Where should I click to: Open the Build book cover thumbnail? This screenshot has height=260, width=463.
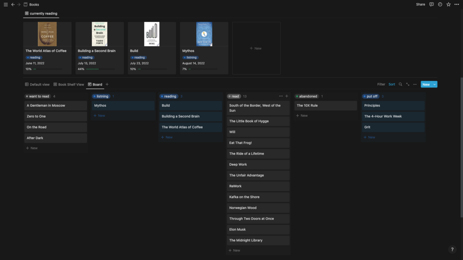coord(152,34)
